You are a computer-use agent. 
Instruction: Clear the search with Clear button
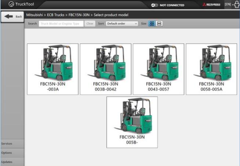click(x=90, y=24)
